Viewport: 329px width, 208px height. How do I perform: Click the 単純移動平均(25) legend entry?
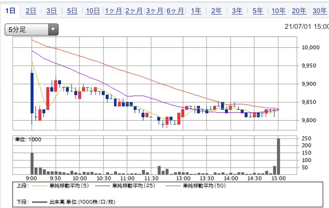coord(125,186)
